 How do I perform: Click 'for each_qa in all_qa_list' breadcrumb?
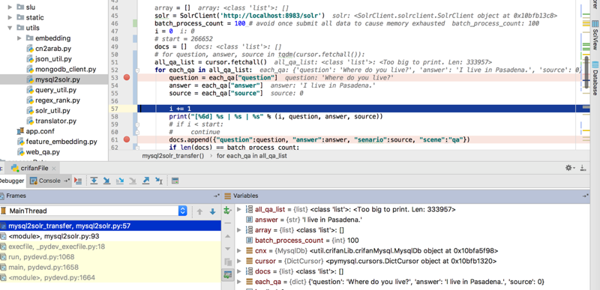point(252,156)
